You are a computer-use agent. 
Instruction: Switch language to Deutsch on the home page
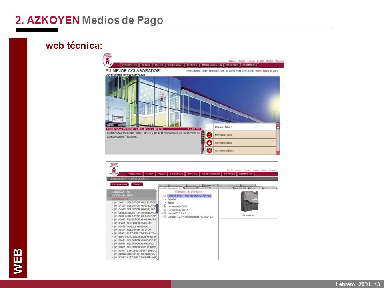point(260,61)
